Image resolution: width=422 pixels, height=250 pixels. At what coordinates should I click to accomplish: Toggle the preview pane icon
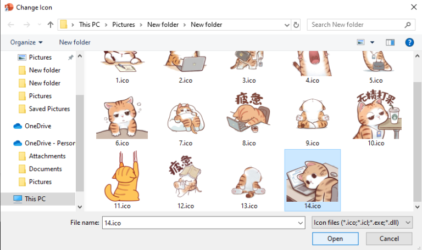(x=390, y=42)
